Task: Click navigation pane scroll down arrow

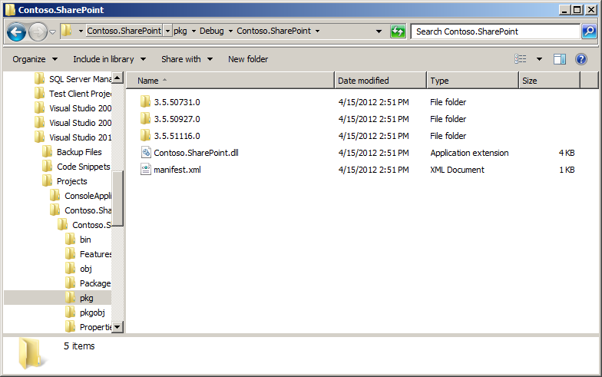Action: 117,327
